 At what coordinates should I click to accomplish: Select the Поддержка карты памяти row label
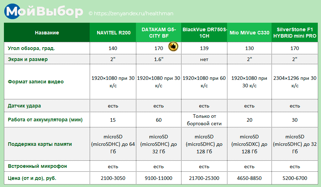pyautogui.click(x=40, y=144)
